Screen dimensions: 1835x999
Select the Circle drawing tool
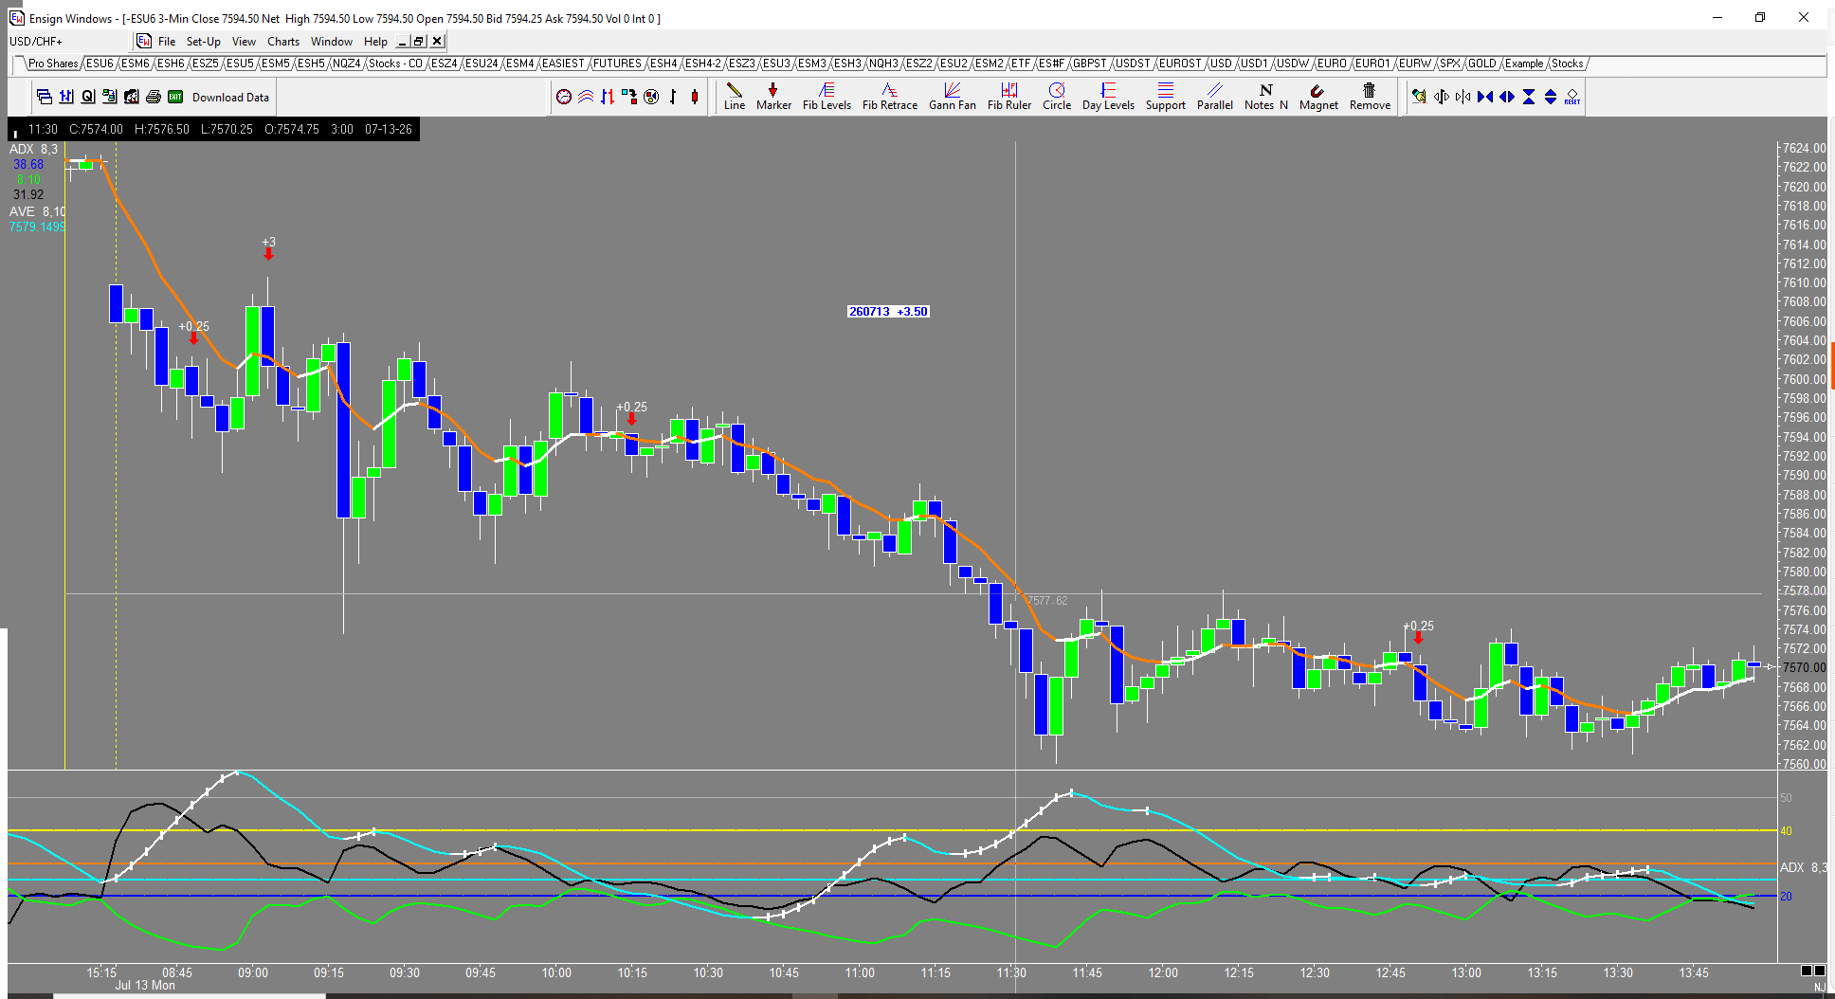pyautogui.click(x=1057, y=97)
